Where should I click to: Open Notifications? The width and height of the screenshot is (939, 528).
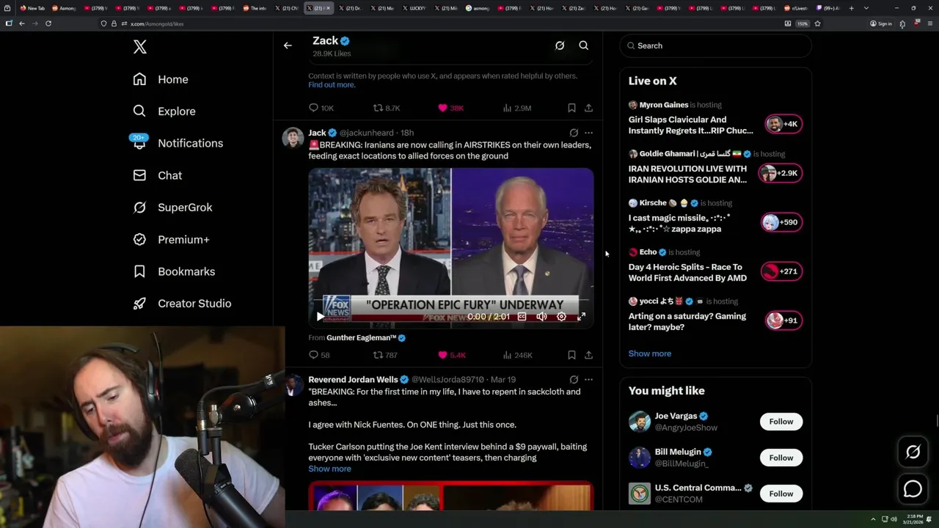point(177,143)
